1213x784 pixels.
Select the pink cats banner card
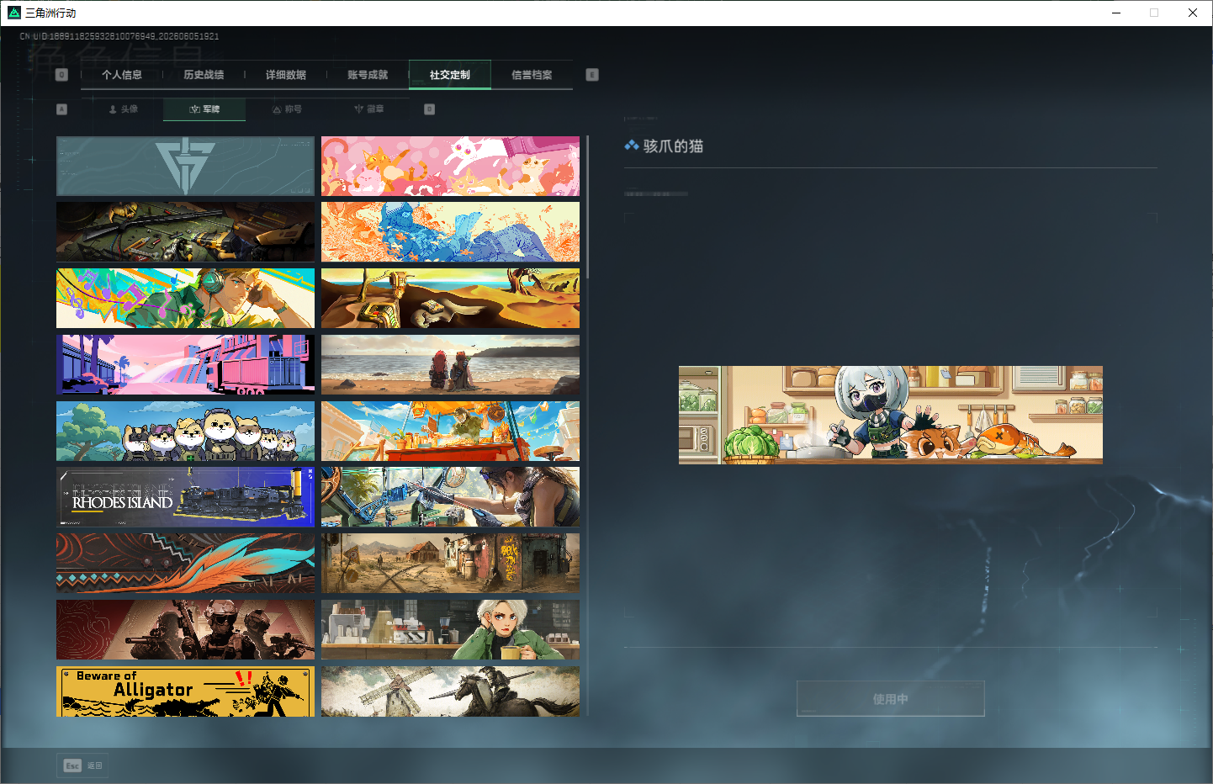450,167
